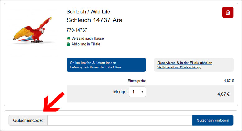Viewport: 242px width, 131px height.
Task: Click Versand nach Hause text
Action: point(87,38)
